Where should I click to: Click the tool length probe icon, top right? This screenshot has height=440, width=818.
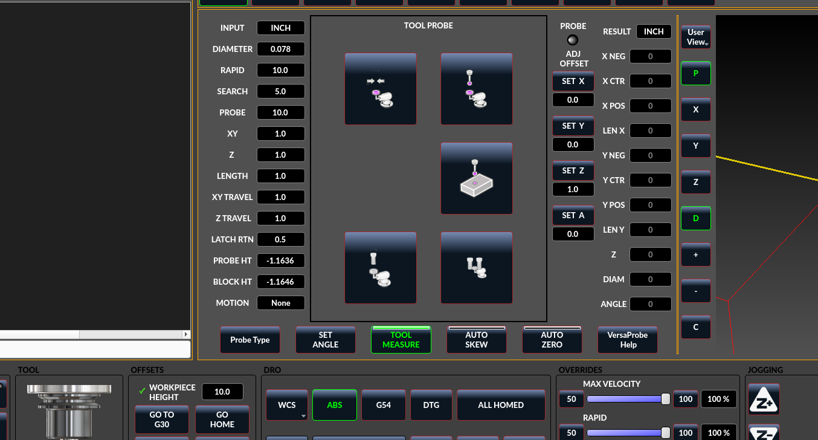point(476,89)
